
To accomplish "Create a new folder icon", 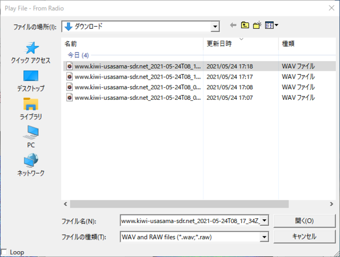I will tap(257, 25).
